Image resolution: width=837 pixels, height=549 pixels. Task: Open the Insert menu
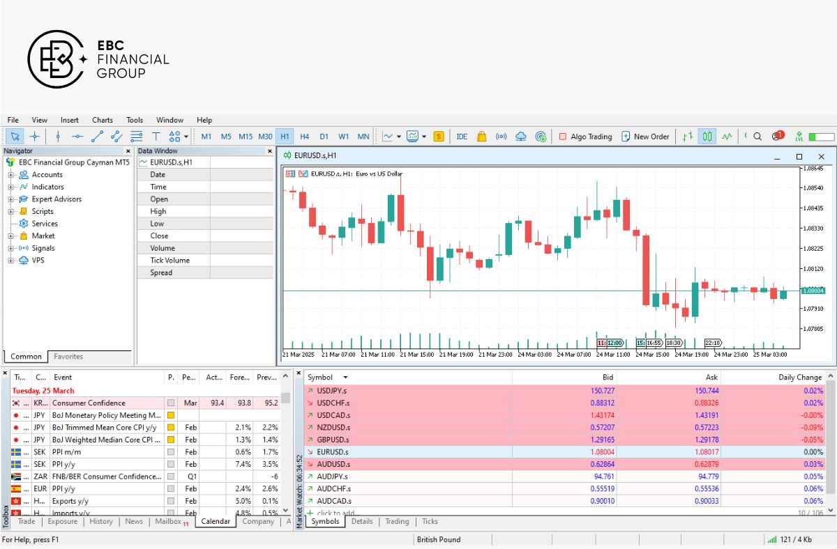click(x=70, y=120)
